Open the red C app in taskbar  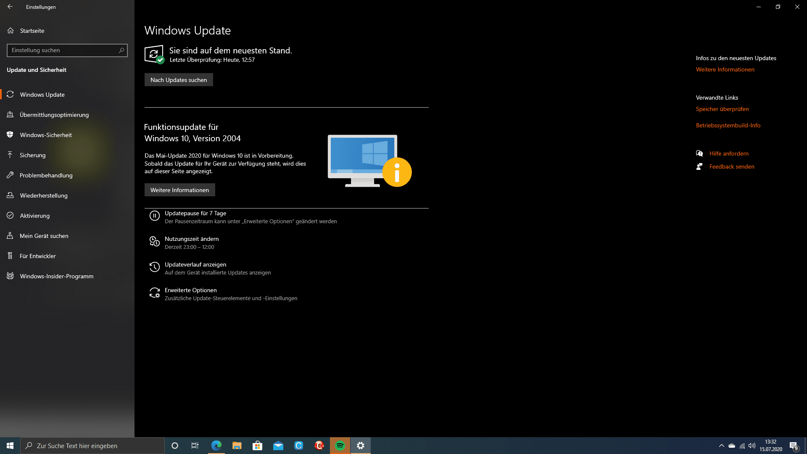319,446
